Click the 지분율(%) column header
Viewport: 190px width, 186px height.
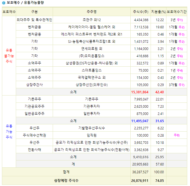coord(158,12)
